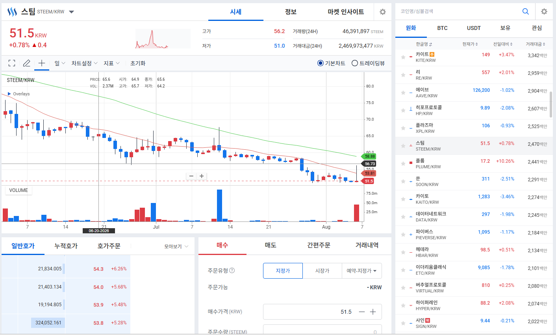This screenshot has height=335, width=556.
Task: Sort the market list by 현재가
Action: pyautogui.click(x=470, y=44)
